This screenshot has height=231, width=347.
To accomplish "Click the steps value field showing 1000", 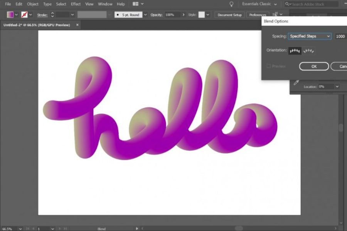I will pos(340,36).
